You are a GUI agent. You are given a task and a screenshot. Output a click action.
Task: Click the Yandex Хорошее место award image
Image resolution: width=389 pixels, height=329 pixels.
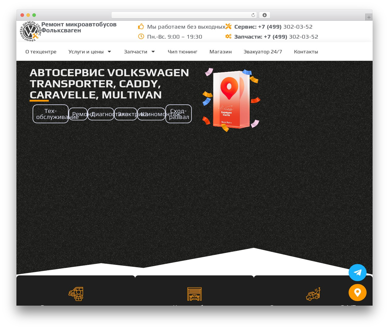231,100
